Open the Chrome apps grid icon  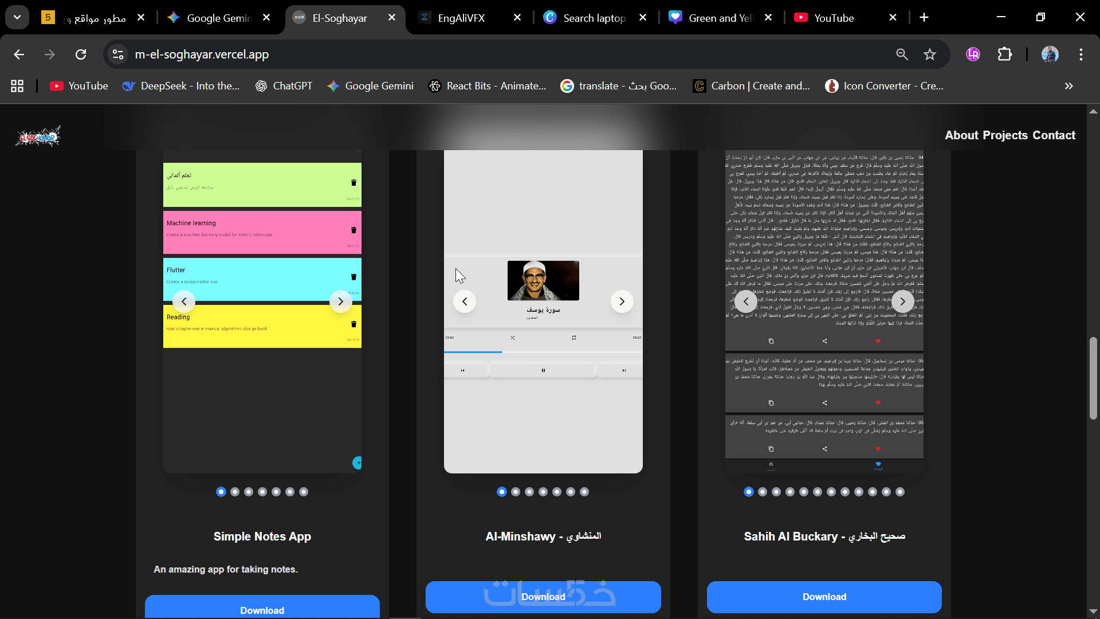(x=17, y=86)
